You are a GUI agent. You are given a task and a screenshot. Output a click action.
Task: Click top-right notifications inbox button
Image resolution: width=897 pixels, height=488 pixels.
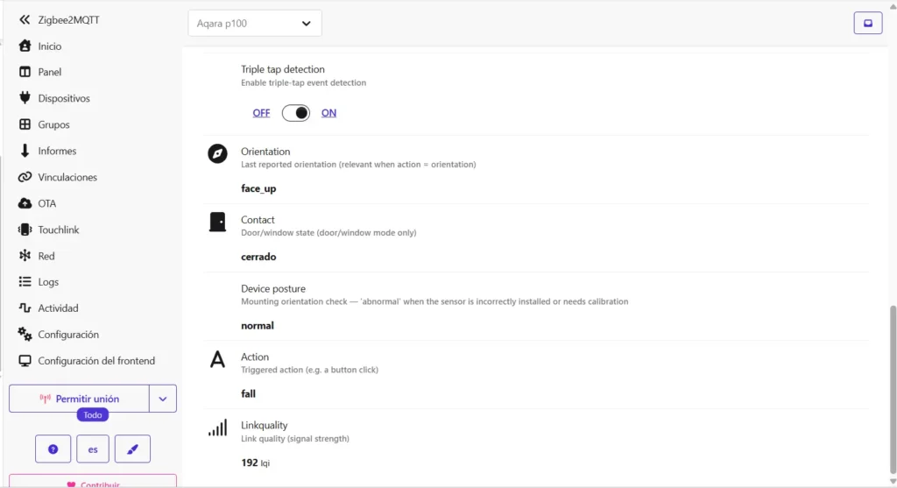coord(868,23)
